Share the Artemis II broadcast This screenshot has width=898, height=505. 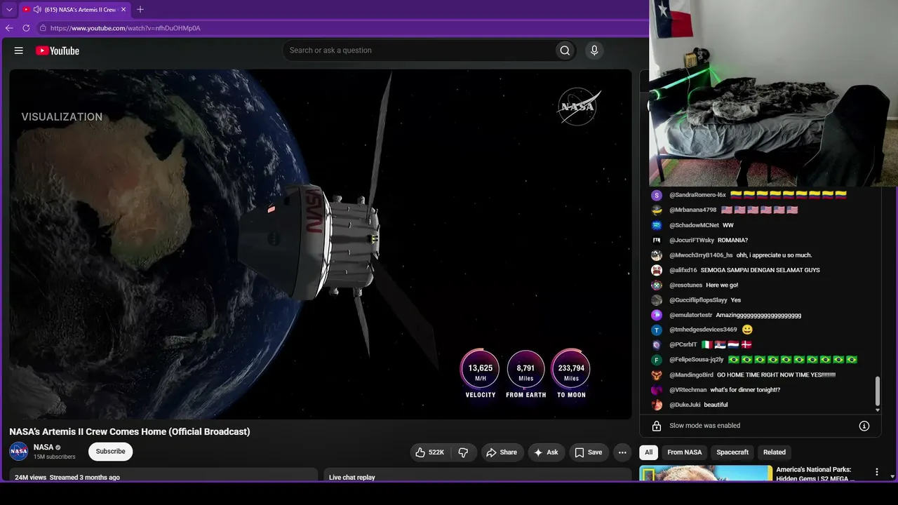coord(502,452)
